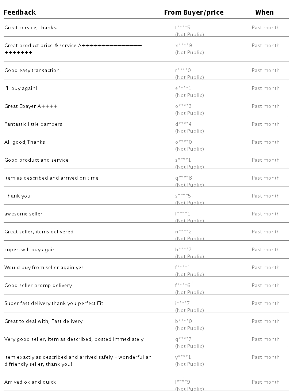The height and width of the screenshot is (391, 292).
Task: Click buyer name x****9
Action: [x=184, y=45]
